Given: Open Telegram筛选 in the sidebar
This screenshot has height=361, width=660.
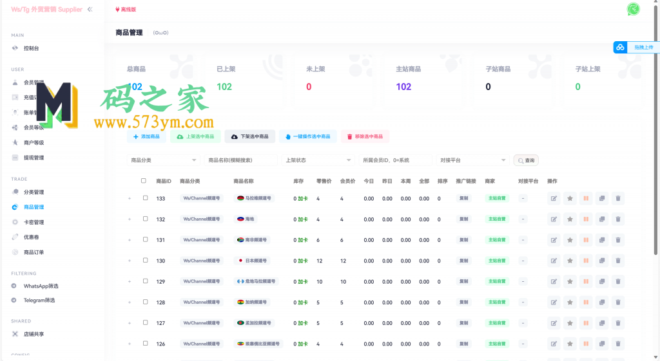Looking at the screenshot, I should [39, 301].
